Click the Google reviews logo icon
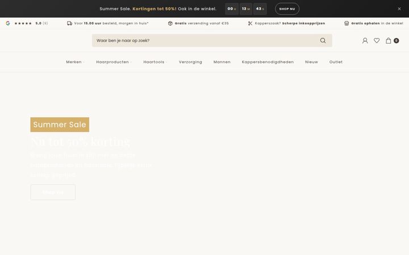Screen dimensions: 409x255 tap(8, 23)
